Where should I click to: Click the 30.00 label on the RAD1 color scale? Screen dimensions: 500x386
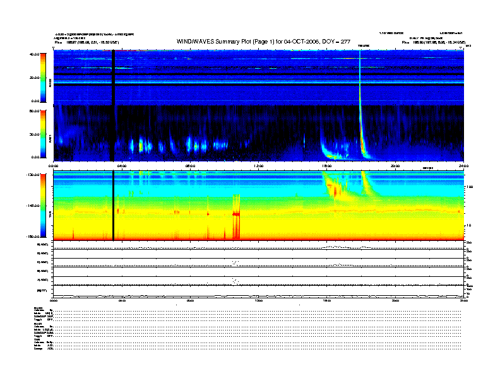pyautogui.click(x=34, y=134)
